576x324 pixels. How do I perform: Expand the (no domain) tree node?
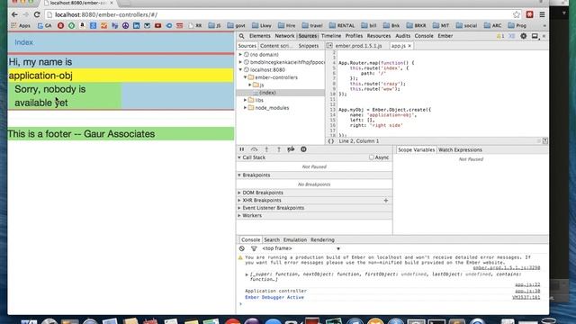(x=240, y=54)
